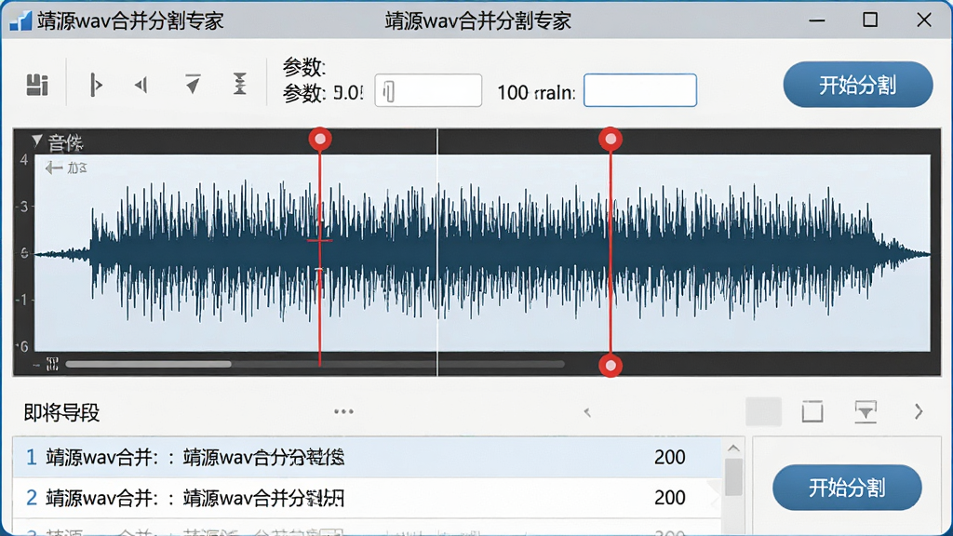This screenshot has height=536, width=953.
Task: Collapse the 音 waveform panel triangle
Action: tap(37, 141)
